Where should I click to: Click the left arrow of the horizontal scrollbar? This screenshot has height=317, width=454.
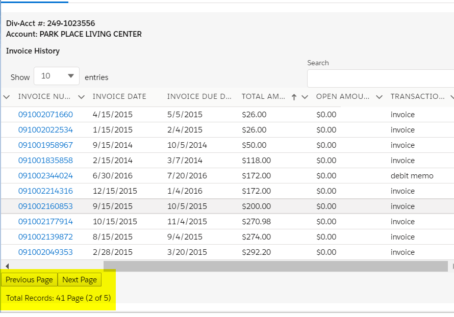[7, 266]
